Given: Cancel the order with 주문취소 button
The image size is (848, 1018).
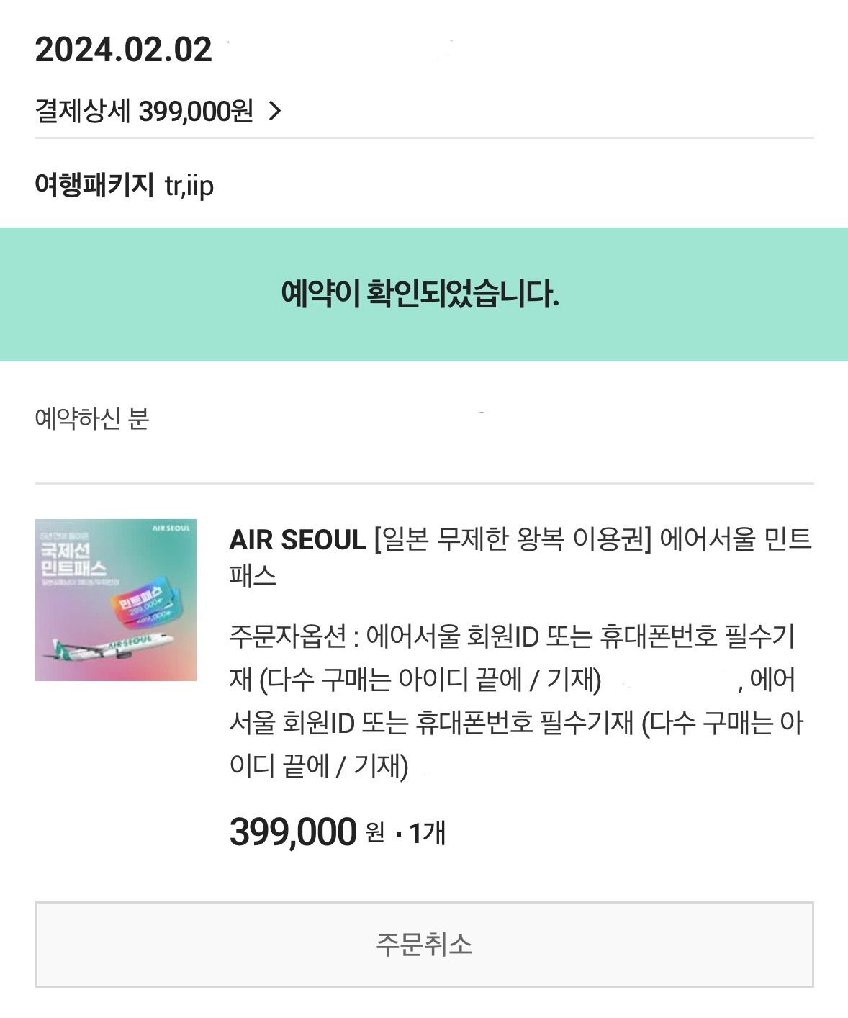Looking at the screenshot, I should pyautogui.click(x=424, y=944).
